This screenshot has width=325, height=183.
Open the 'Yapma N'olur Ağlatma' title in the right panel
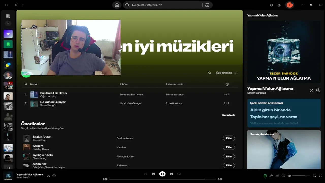pyautogui.click(x=270, y=88)
